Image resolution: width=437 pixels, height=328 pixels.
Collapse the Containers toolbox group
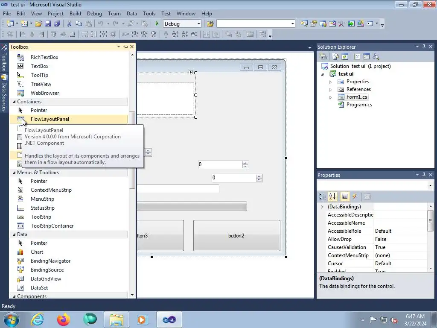click(14, 102)
